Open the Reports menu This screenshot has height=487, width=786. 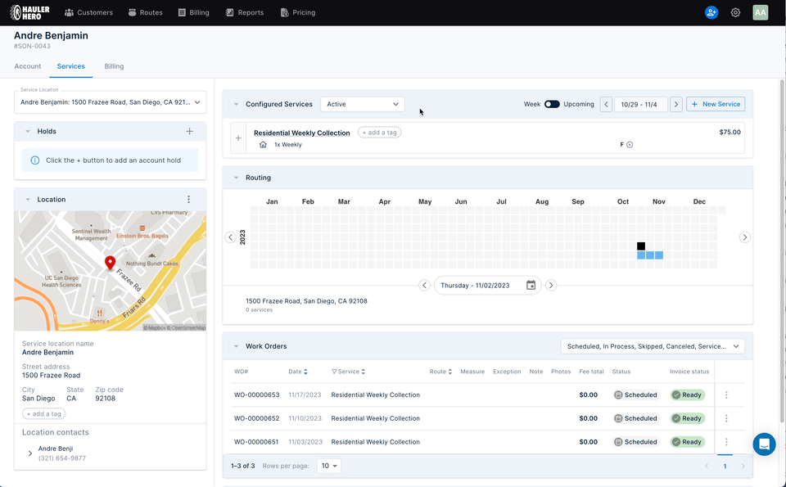coord(245,12)
